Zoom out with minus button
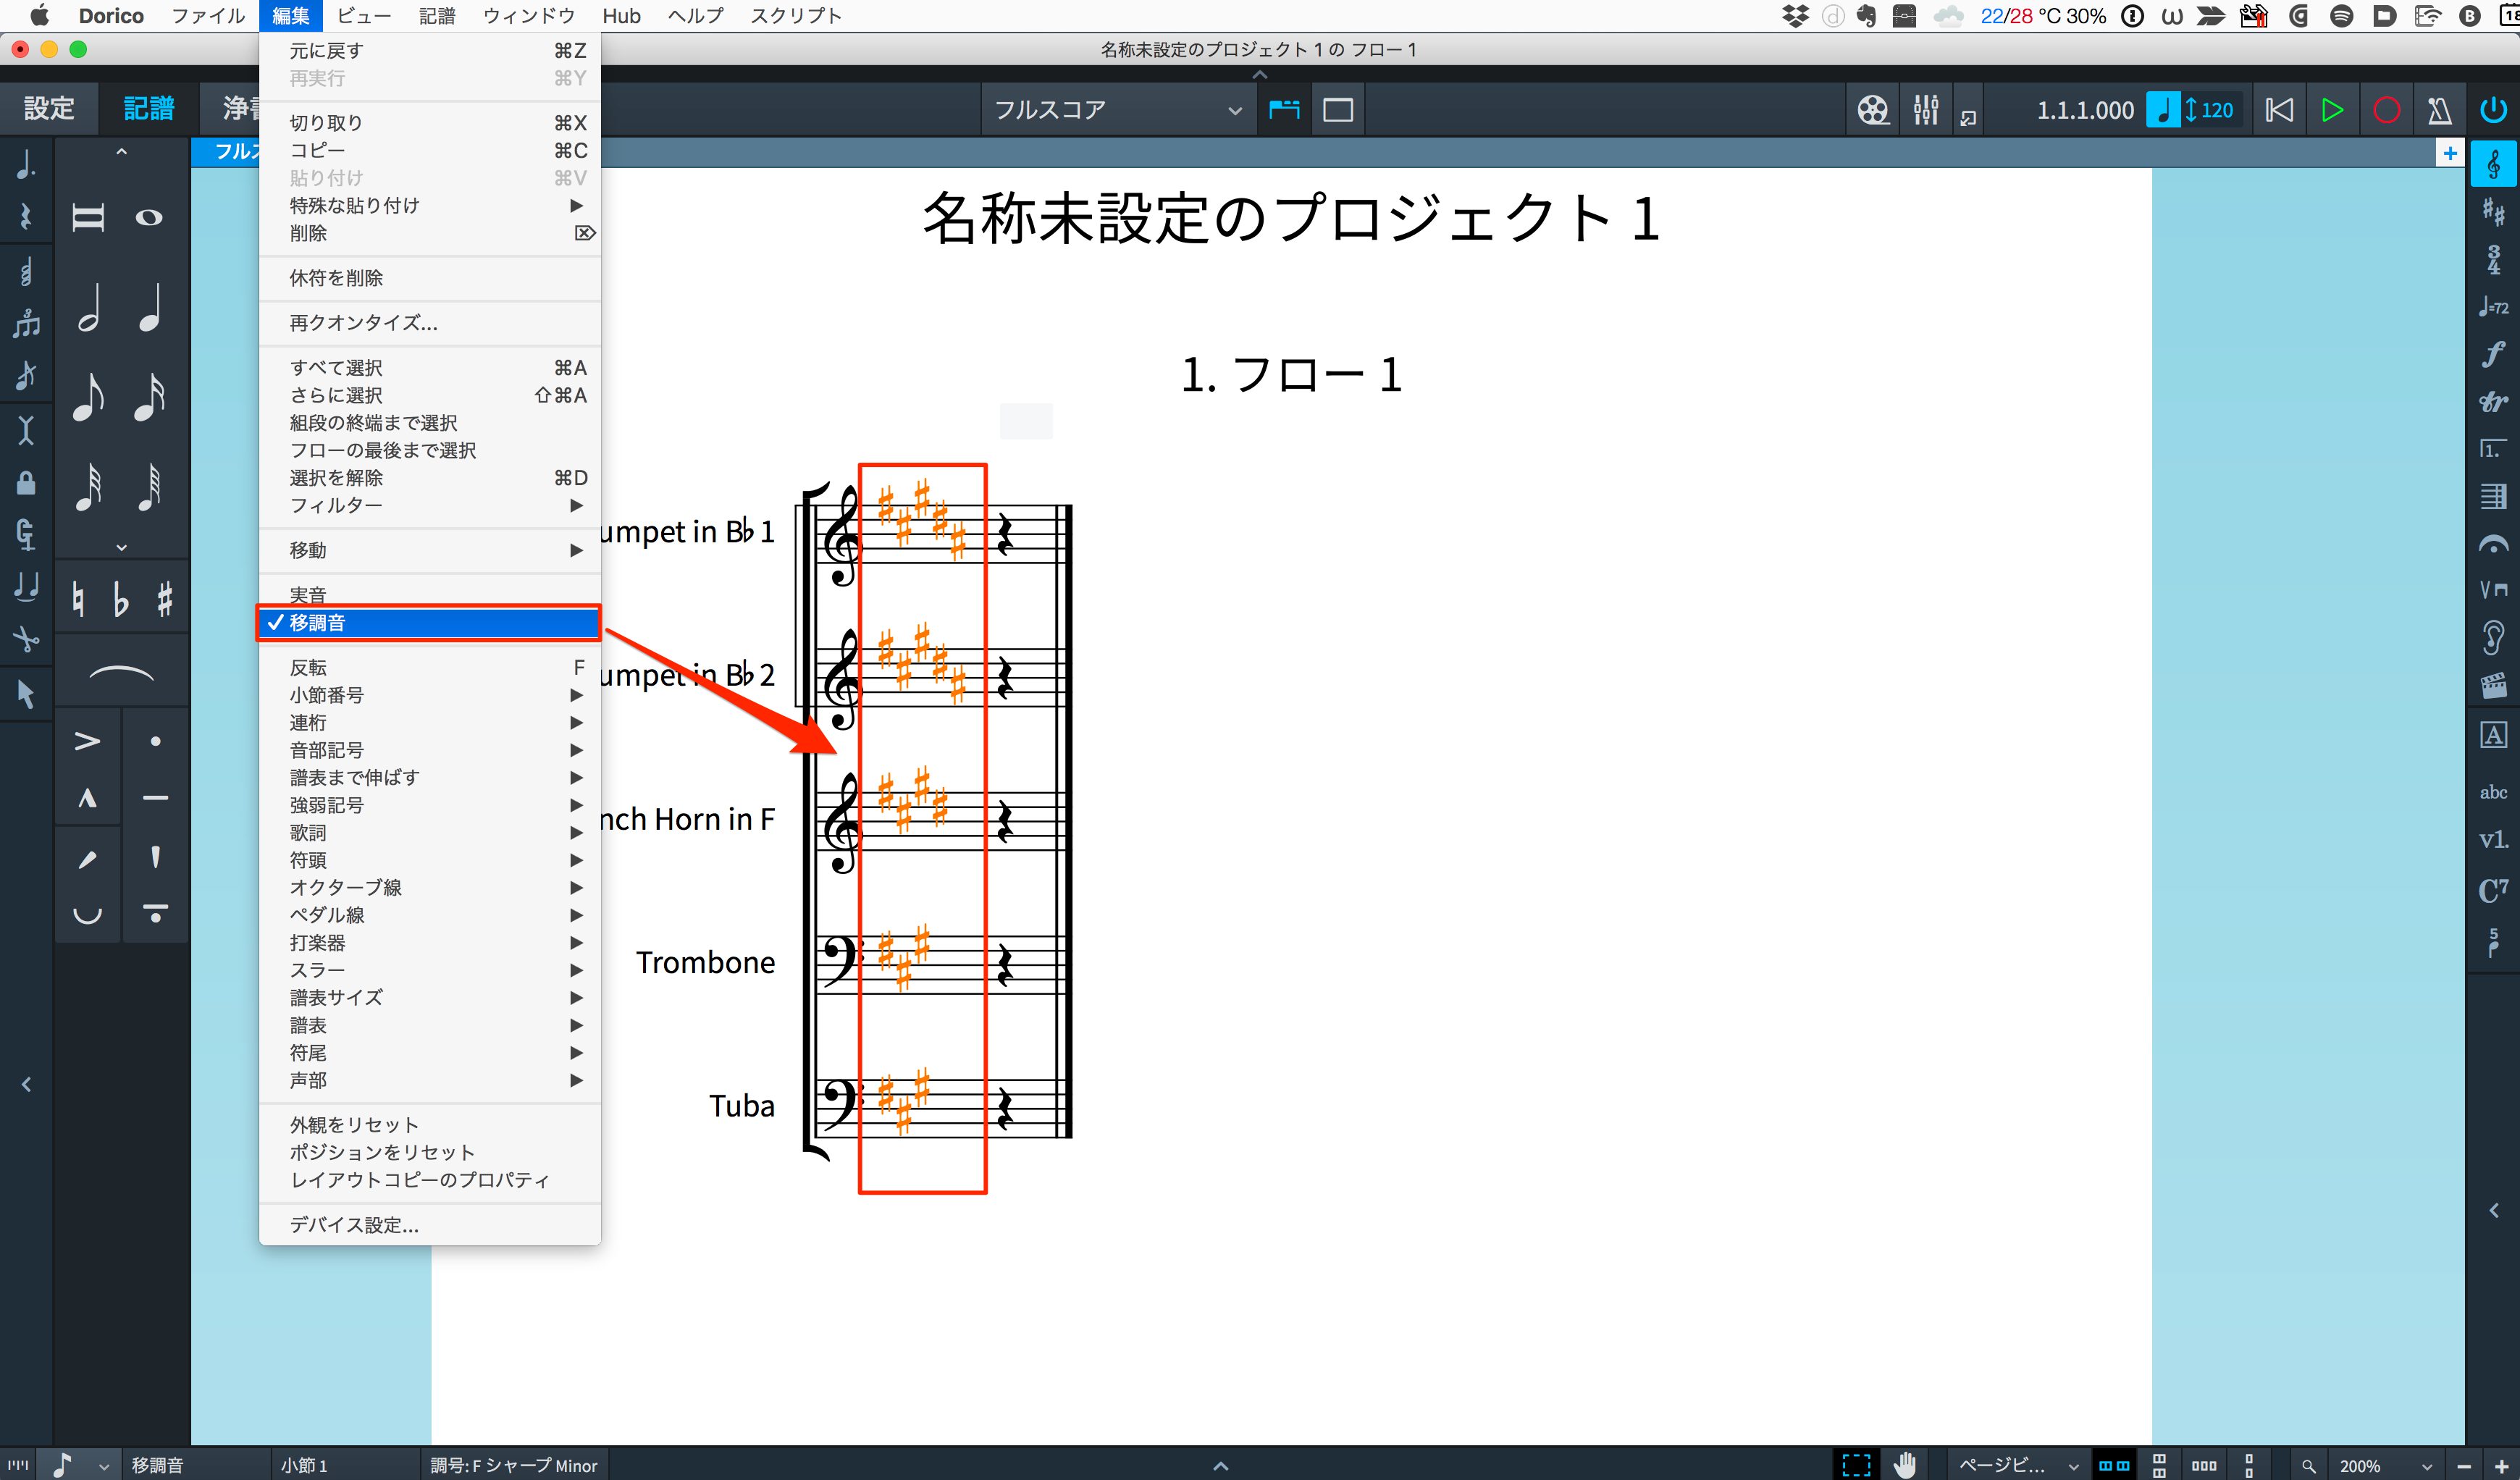 [2464, 1466]
